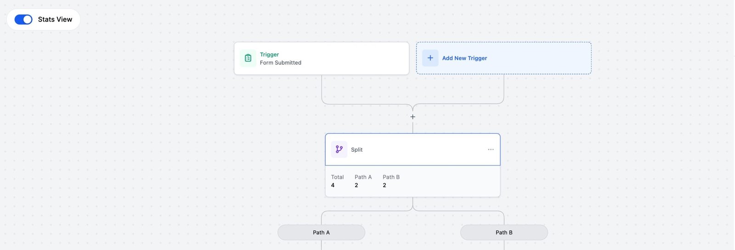735x250 pixels.
Task: Click the Path A count value in stats
Action: (356, 185)
